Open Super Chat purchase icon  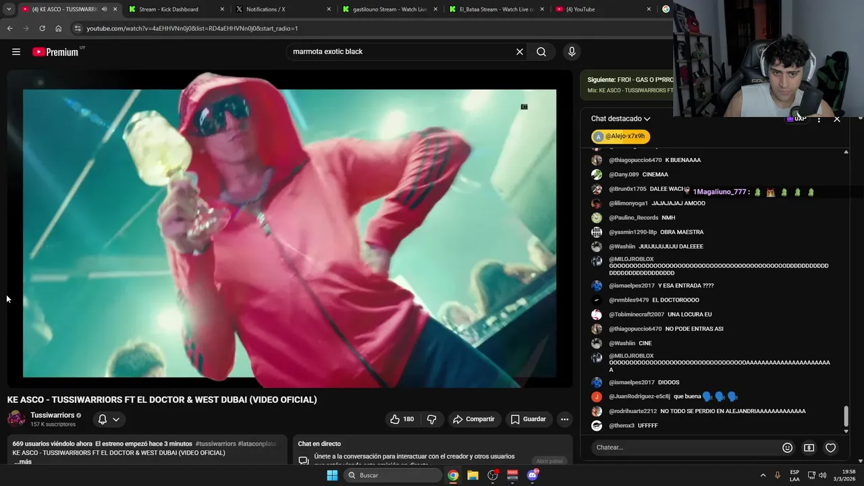click(809, 448)
